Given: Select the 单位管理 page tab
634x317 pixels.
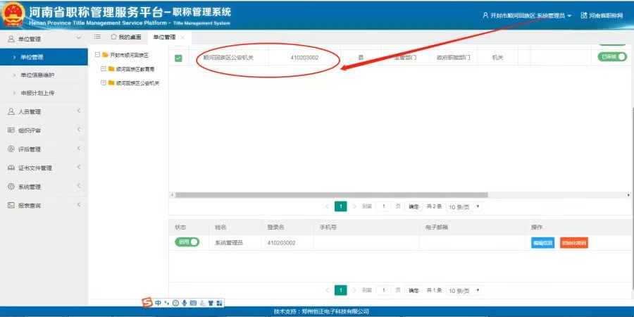Looking at the screenshot, I should (x=164, y=37).
